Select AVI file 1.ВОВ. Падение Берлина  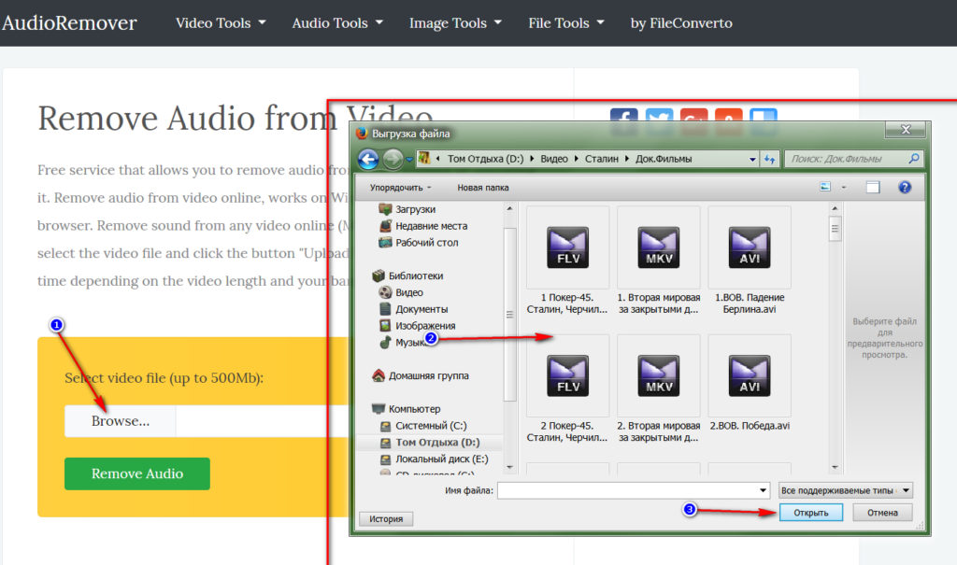[750, 260]
